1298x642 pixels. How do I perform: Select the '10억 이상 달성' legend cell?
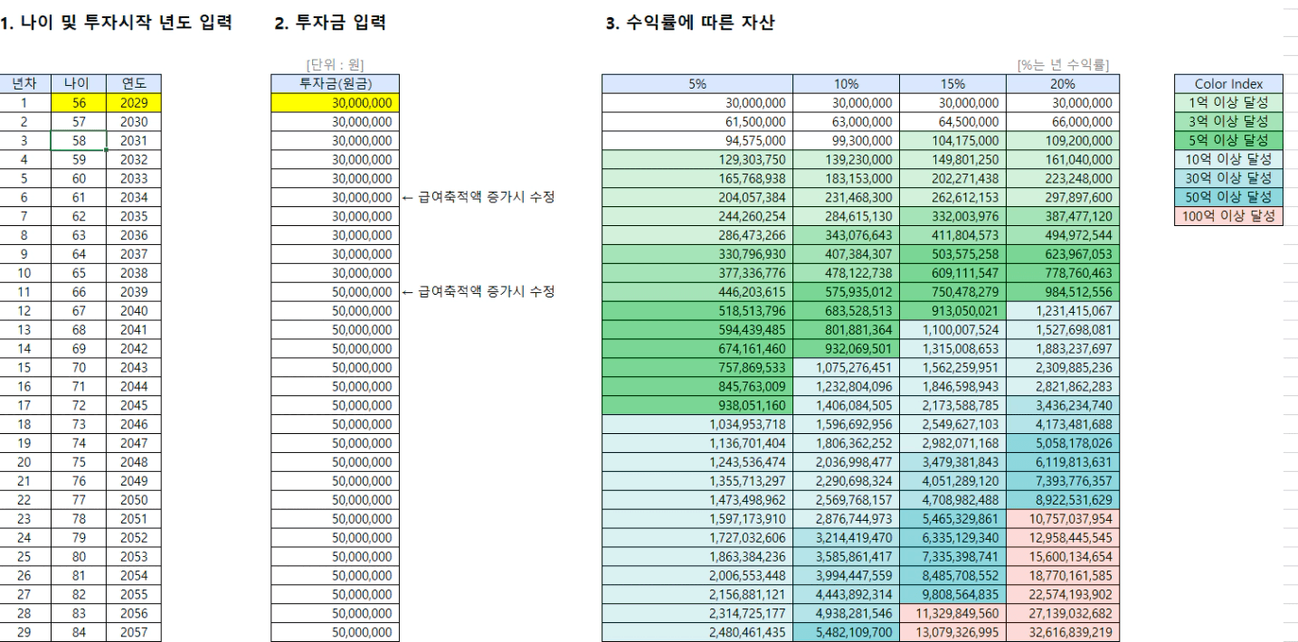(x=1228, y=159)
